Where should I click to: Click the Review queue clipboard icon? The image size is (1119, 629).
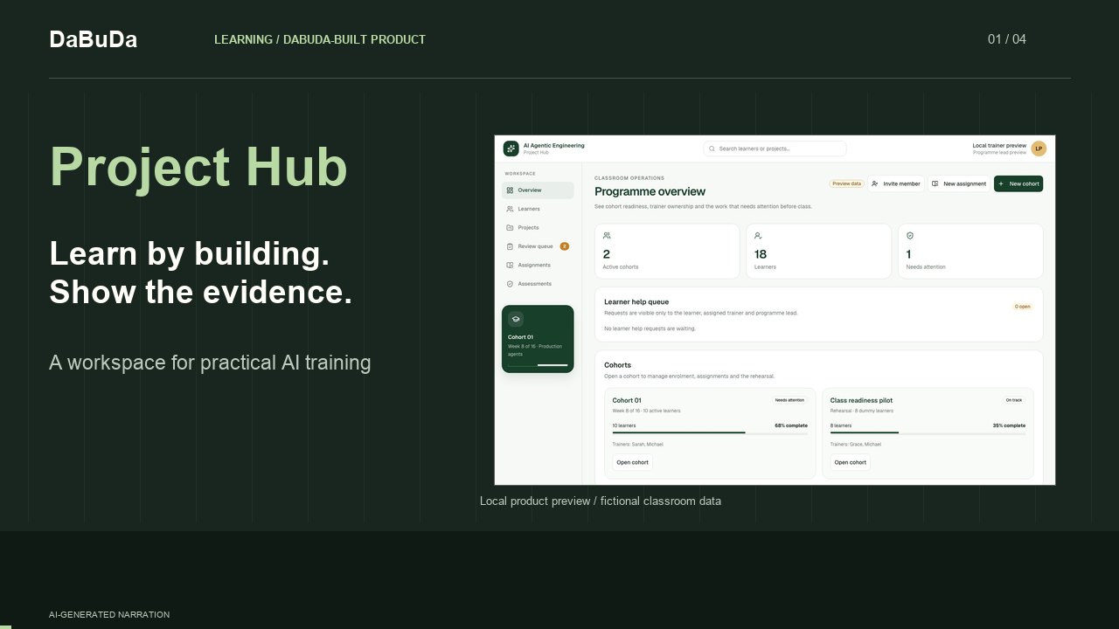(510, 246)
